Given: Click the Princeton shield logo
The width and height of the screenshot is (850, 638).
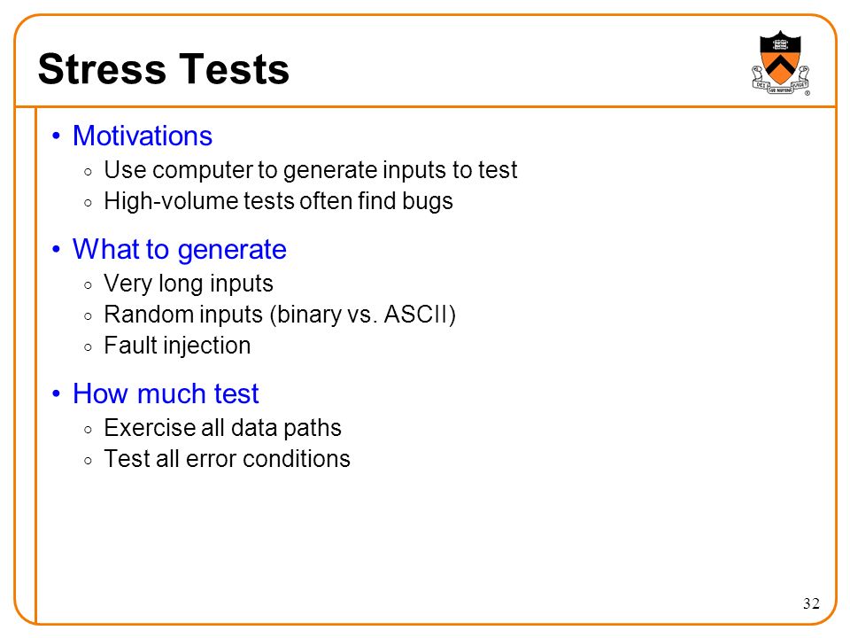Looking at the screenshot, I should [781, 62].
